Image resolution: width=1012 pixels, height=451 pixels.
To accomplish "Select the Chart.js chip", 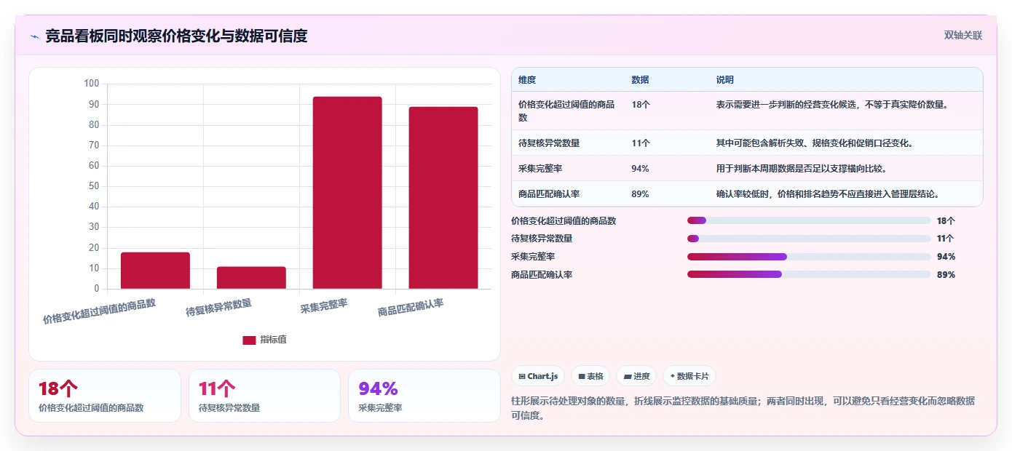I will [538, 376].
